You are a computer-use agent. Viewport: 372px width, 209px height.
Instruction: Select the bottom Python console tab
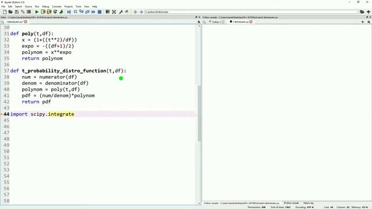tap(242, 203)
